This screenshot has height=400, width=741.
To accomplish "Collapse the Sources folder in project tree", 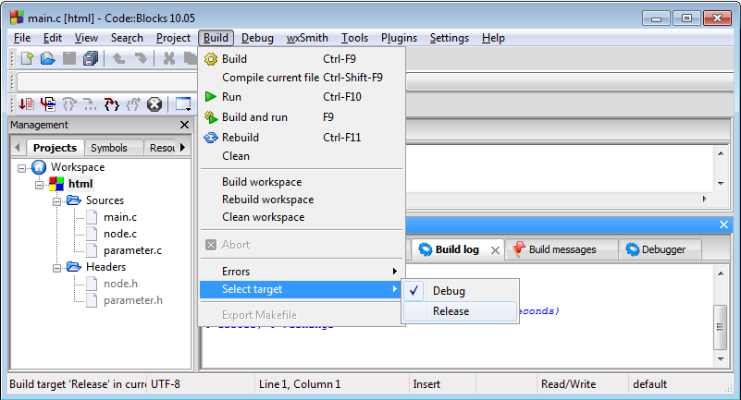I will click(56, 200).
